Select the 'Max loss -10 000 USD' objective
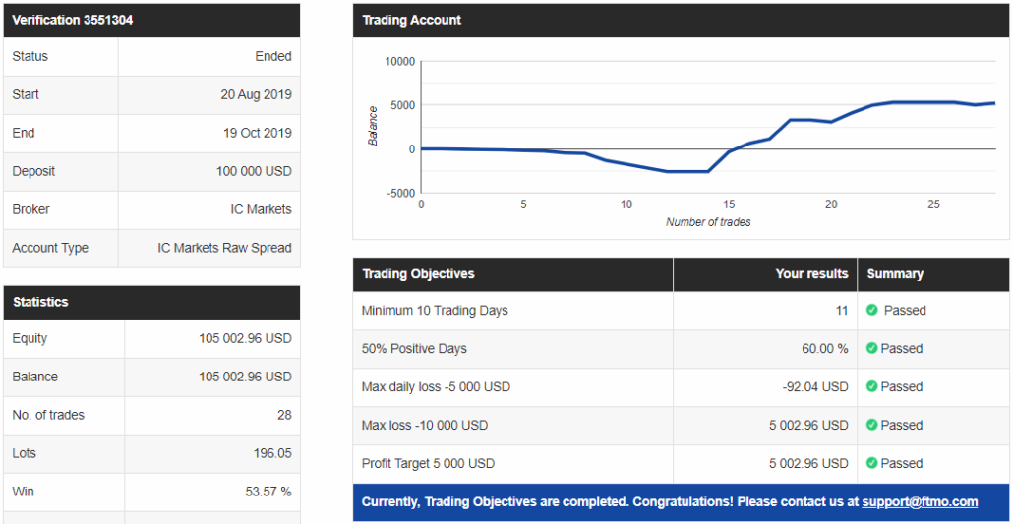Image resolution: width=1013 pixels, height=524 pixels. pos(425,425)
